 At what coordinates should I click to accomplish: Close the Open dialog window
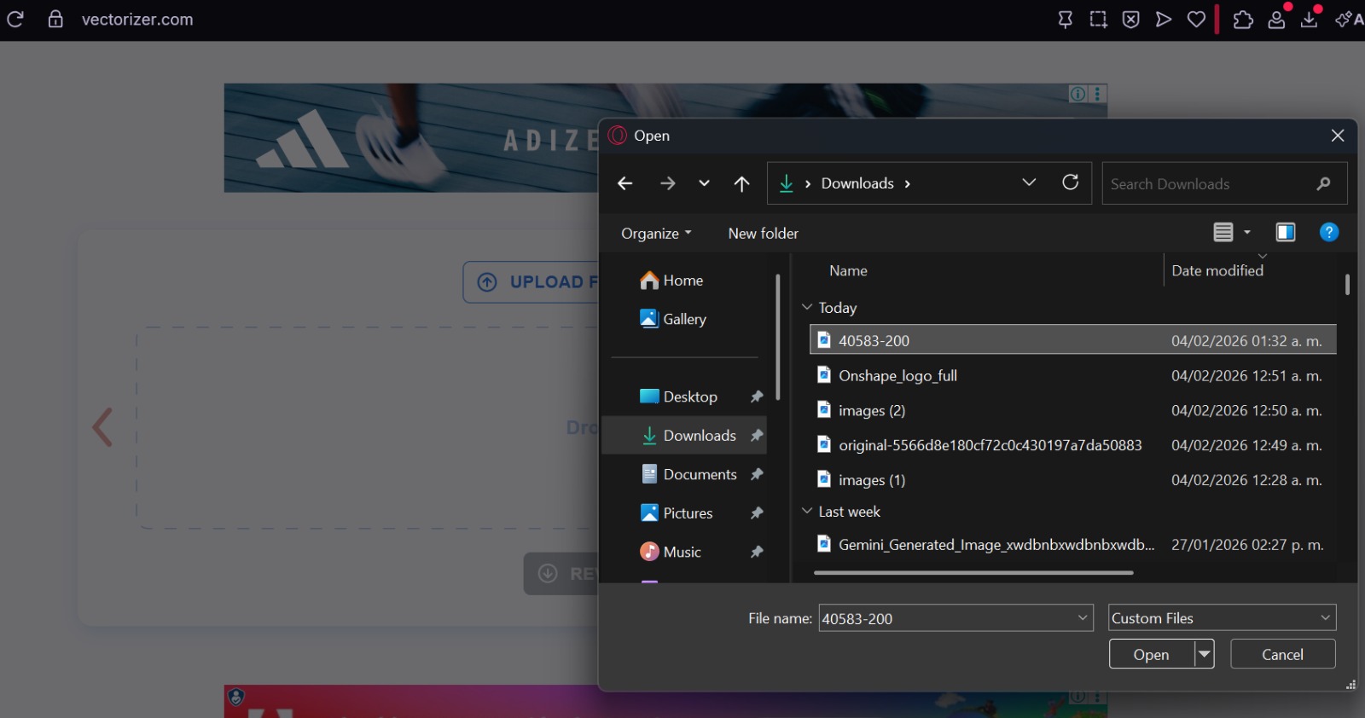click(1337, 136)
